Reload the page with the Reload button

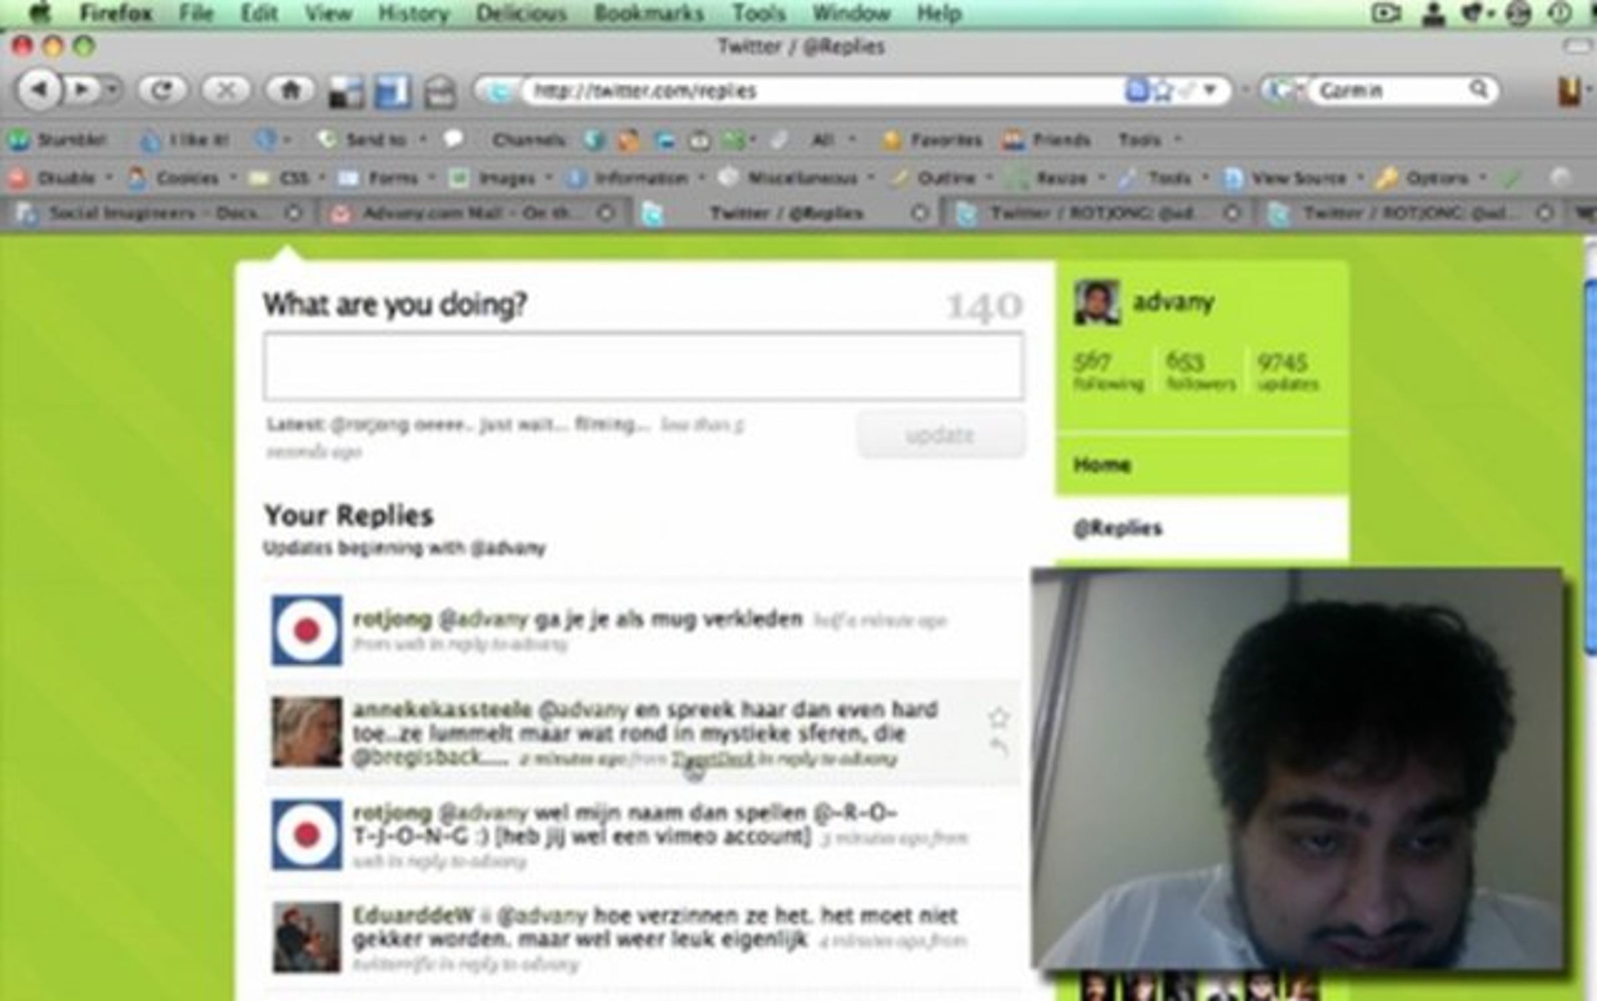coord(162,90)
